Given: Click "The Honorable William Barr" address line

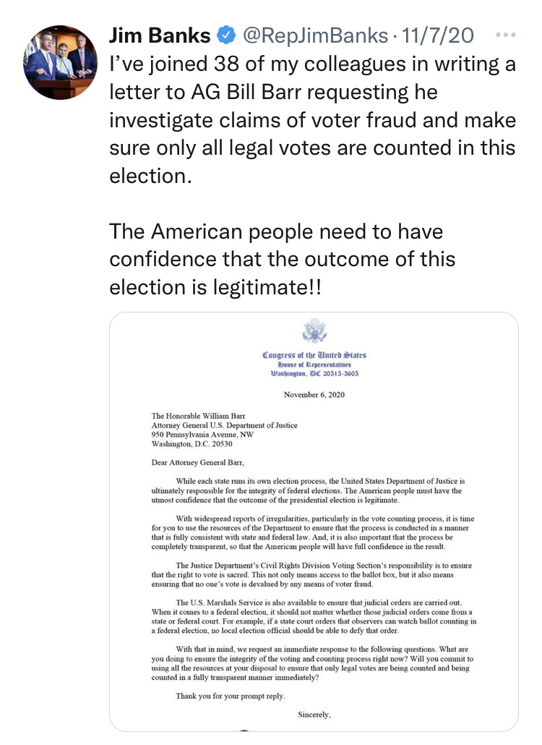Looking at the screenshot, I should pos(197,416).
